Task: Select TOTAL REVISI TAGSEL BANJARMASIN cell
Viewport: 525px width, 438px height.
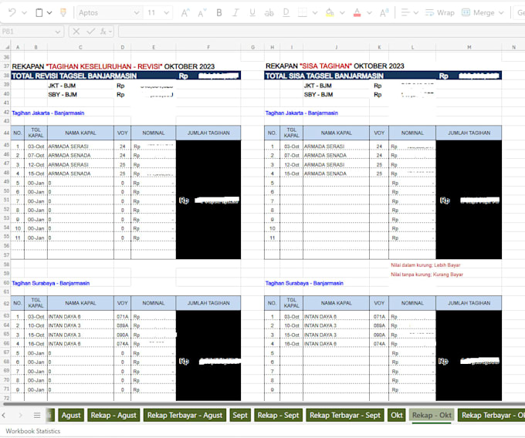Action: click(x=74, y=76)
